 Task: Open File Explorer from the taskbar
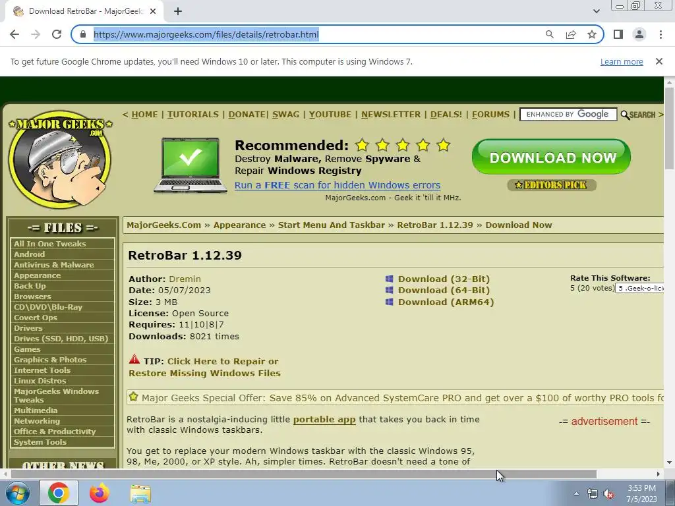(140, 493)
